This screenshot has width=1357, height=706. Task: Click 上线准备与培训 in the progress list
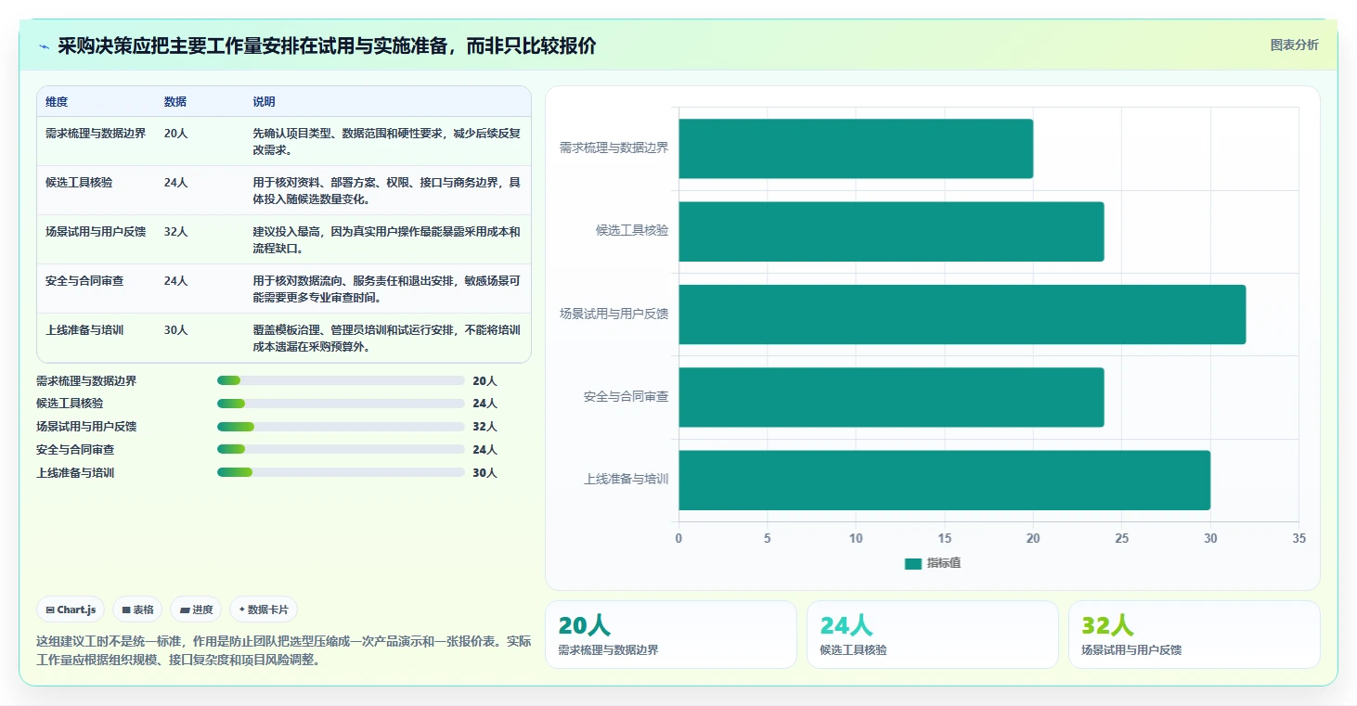point(75,473)
